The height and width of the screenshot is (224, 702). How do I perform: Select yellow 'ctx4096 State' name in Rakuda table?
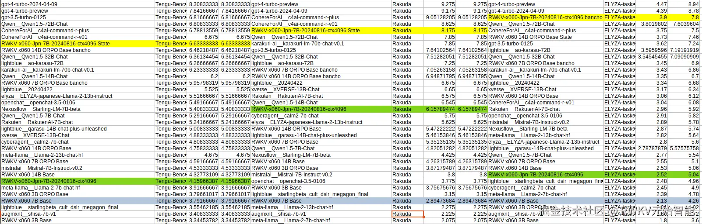(x=321, y=31)
